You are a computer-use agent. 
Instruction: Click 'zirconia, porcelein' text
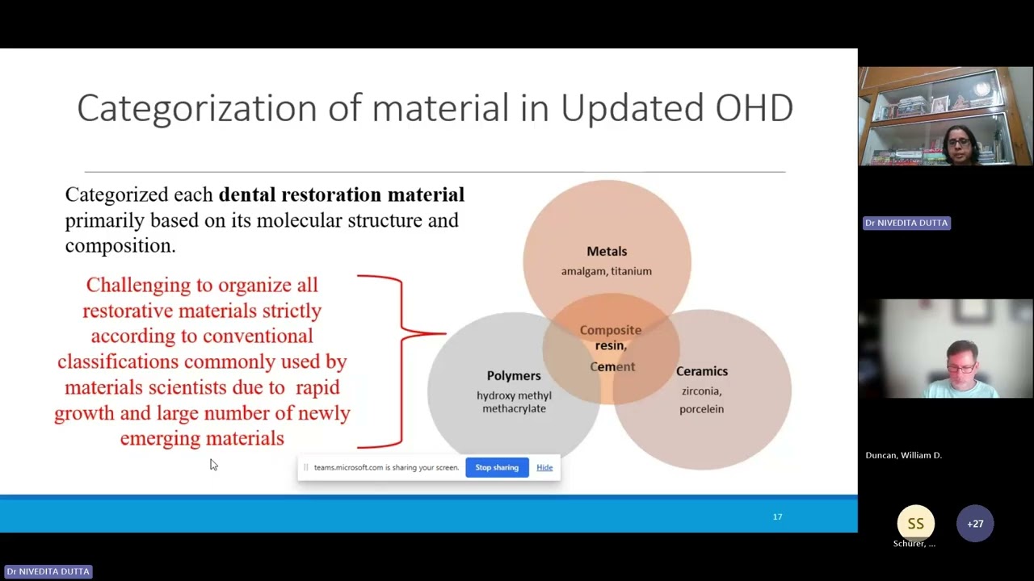point(701,399)
